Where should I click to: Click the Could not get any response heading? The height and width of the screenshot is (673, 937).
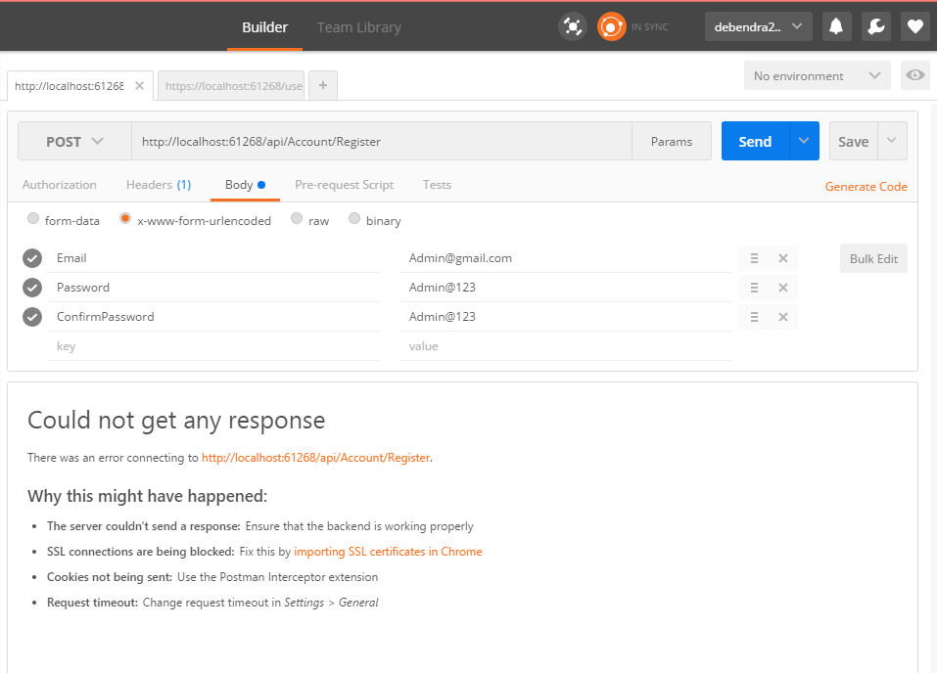click(x=176, y=421)
